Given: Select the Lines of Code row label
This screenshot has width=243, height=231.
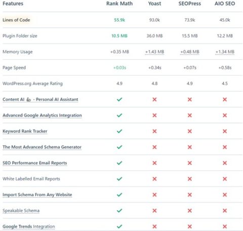Looking at the screenshot, I should pos(16,20).
